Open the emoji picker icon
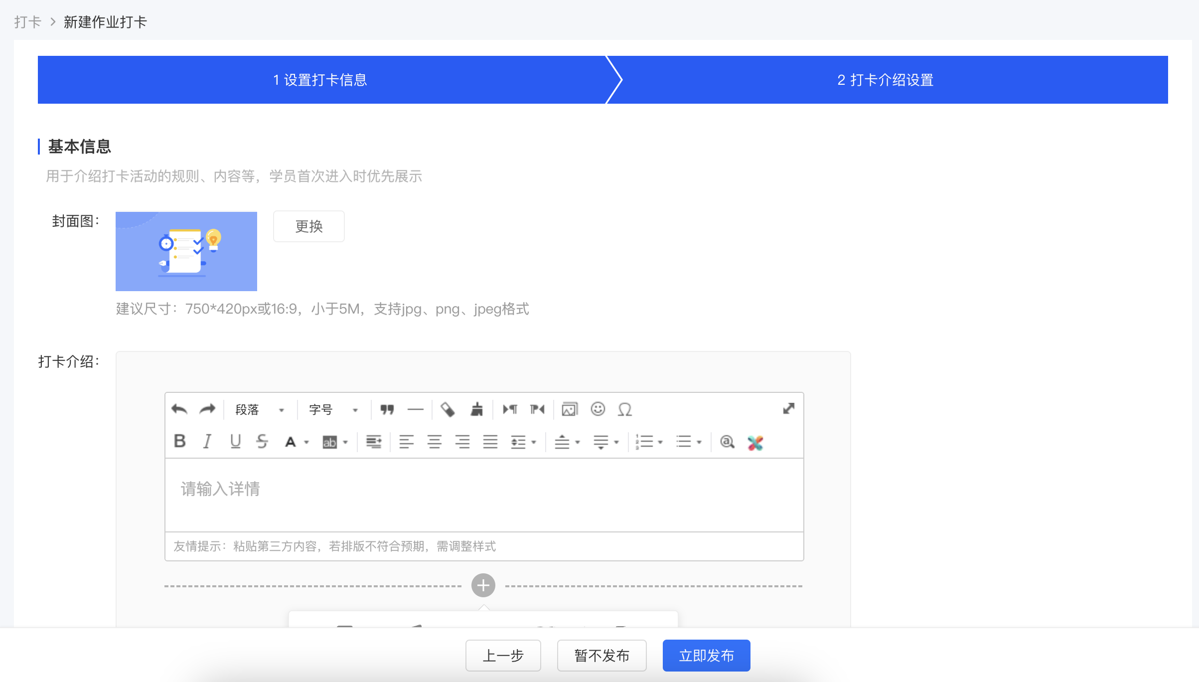Image resolution: width=1199 pixels, height=682 pixels. pyautogui.click(x=598, y=409)
